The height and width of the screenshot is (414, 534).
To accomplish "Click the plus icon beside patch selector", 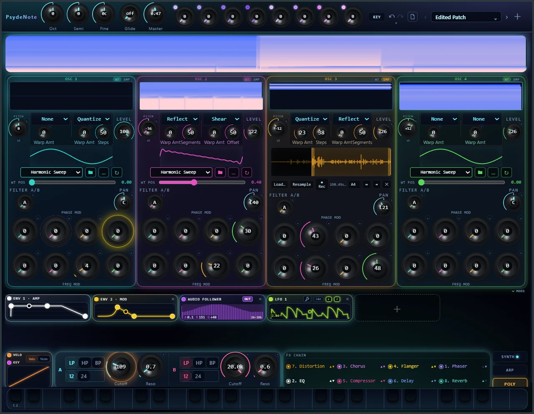I will 517,17.
